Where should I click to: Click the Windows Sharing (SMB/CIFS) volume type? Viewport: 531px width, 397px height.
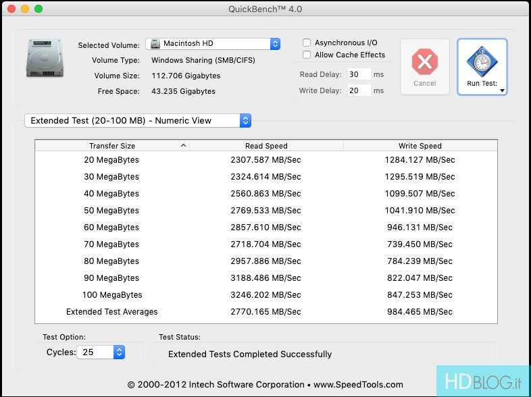[x=203, y=60]
